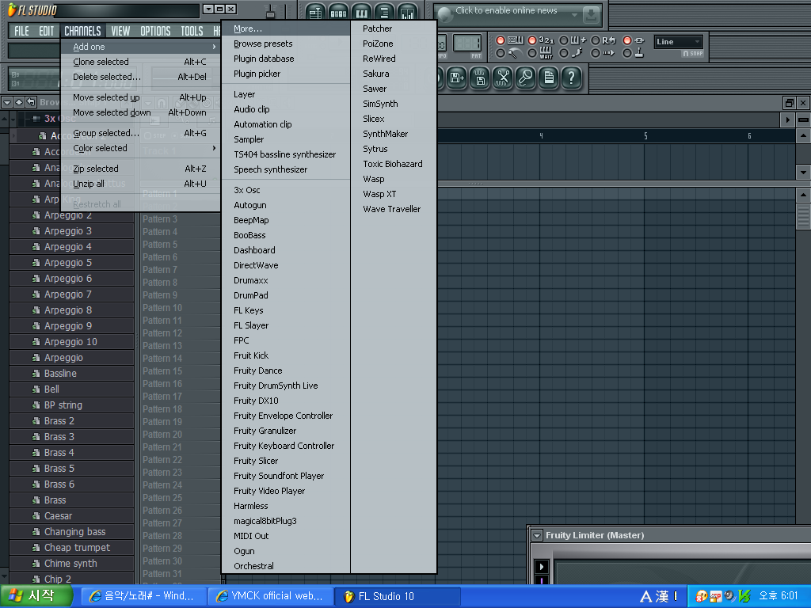
Task: Click the Windows Start button
Action: [36, 596]
